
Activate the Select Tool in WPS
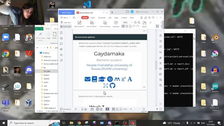(65, 27)
